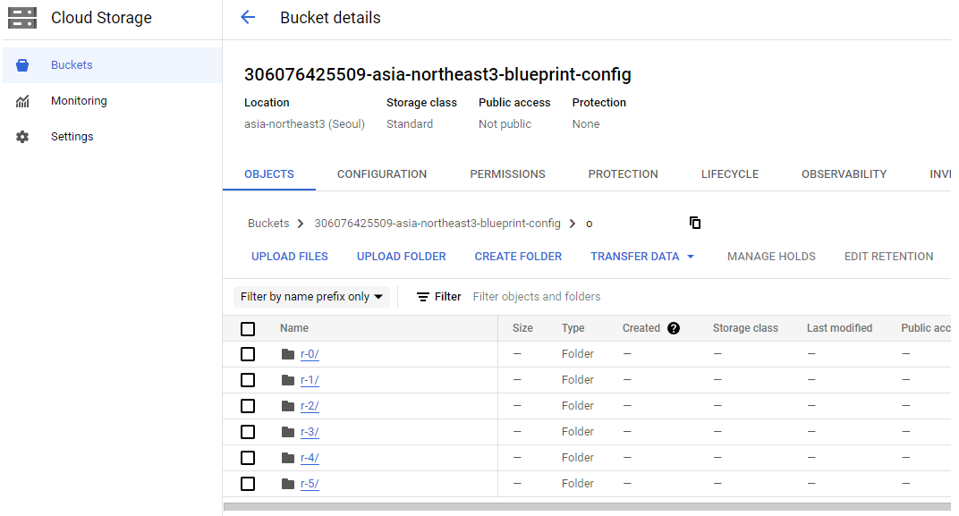959x516 pixels.
Task: Click the Size column header
Action: (x=522, y=328)
